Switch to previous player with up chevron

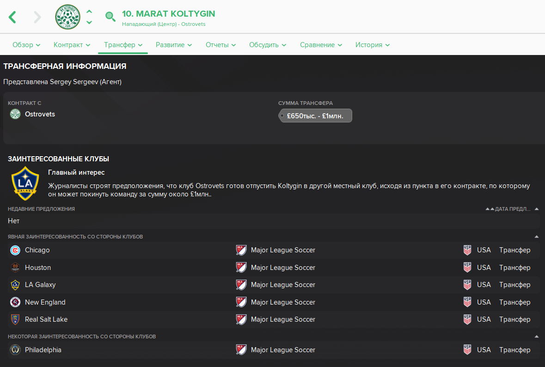click(x=89, y=12)
